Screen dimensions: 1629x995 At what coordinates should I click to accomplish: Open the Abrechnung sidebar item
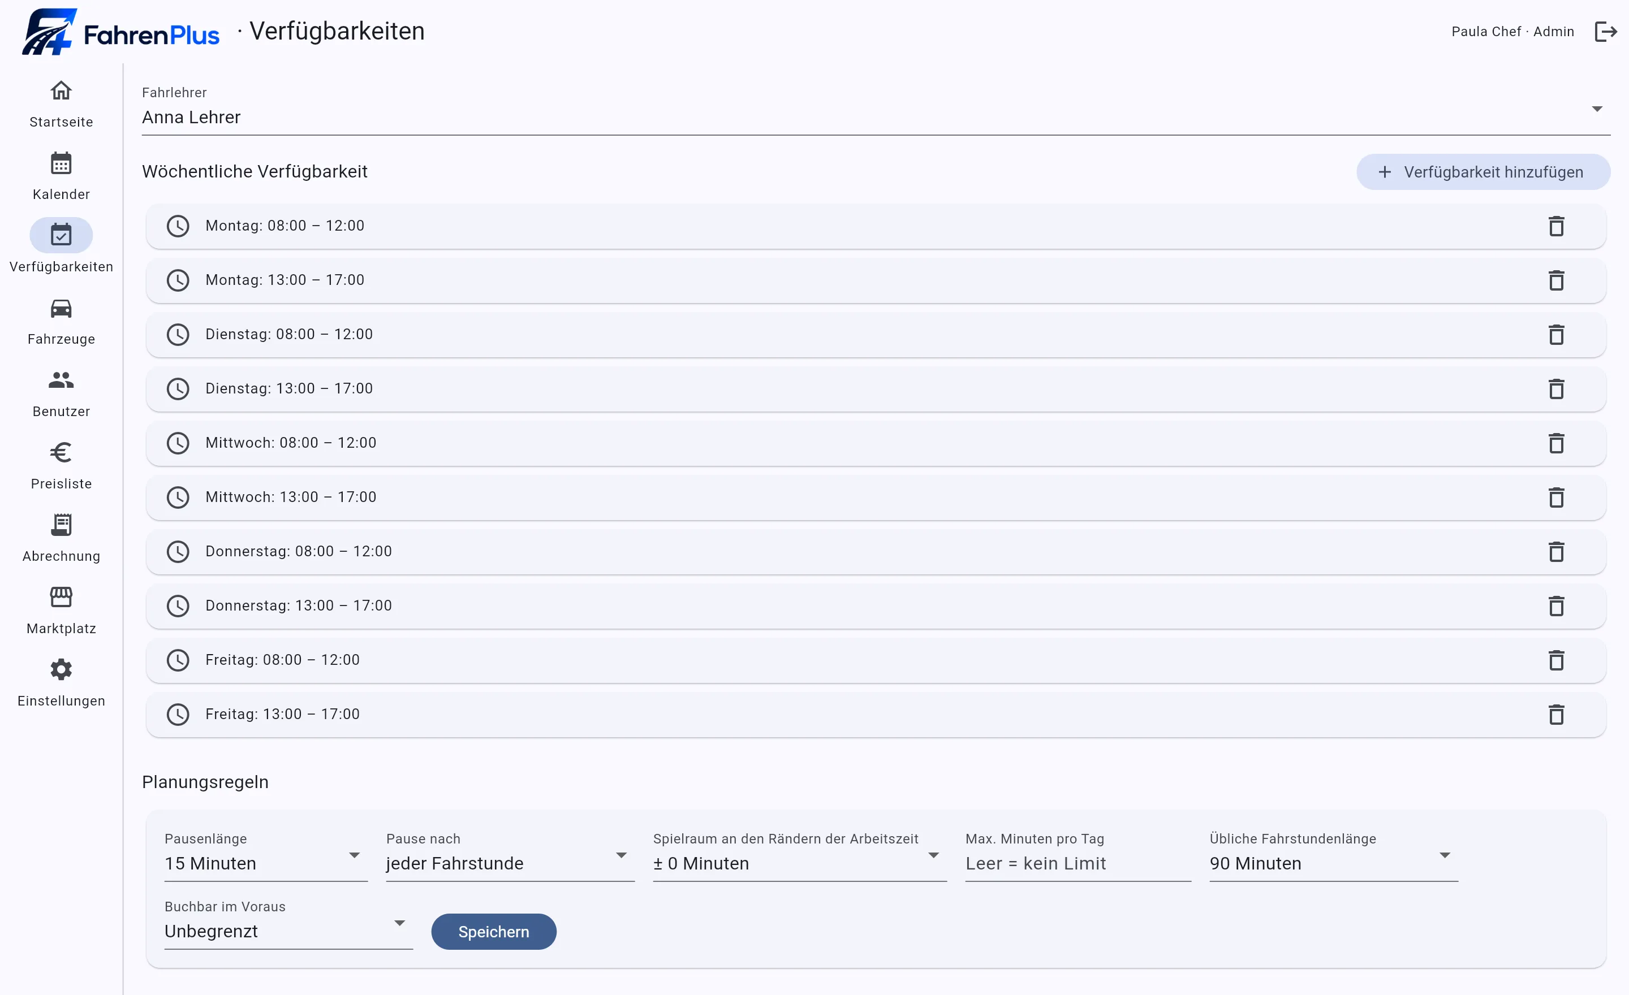(x=61, y=538)
